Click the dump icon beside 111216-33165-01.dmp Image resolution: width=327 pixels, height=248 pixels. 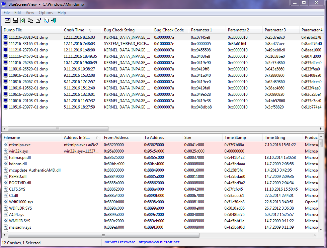tap(6, 44)
